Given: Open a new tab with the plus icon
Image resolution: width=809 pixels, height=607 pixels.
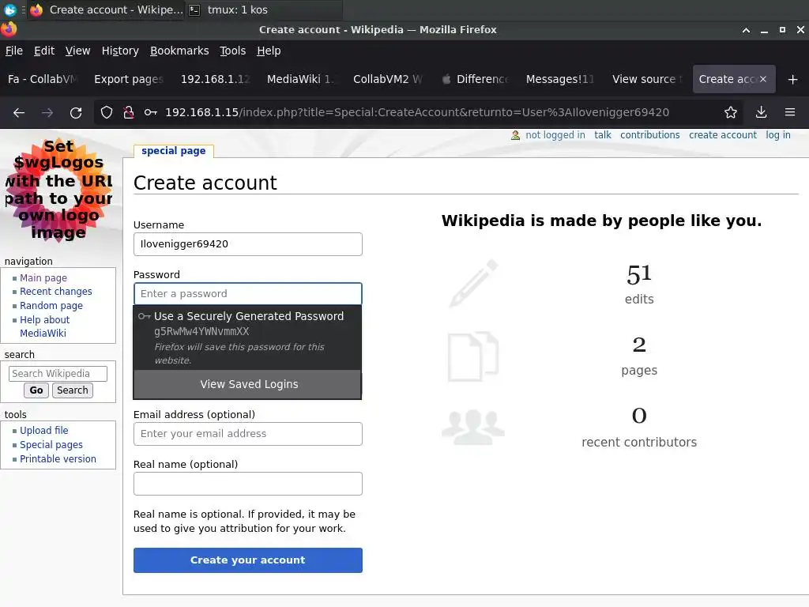Looking at the screenshot, I should [793, 80].
